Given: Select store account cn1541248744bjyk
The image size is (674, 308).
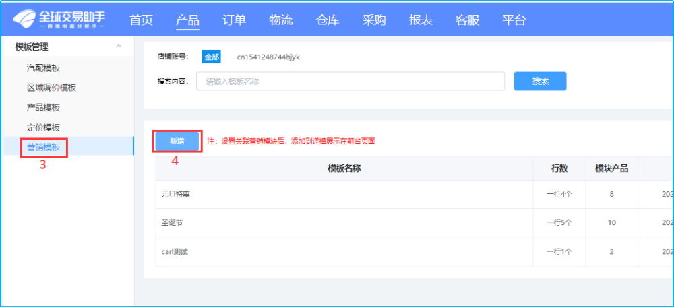Looking at the screenshot, I should [268, 57].
